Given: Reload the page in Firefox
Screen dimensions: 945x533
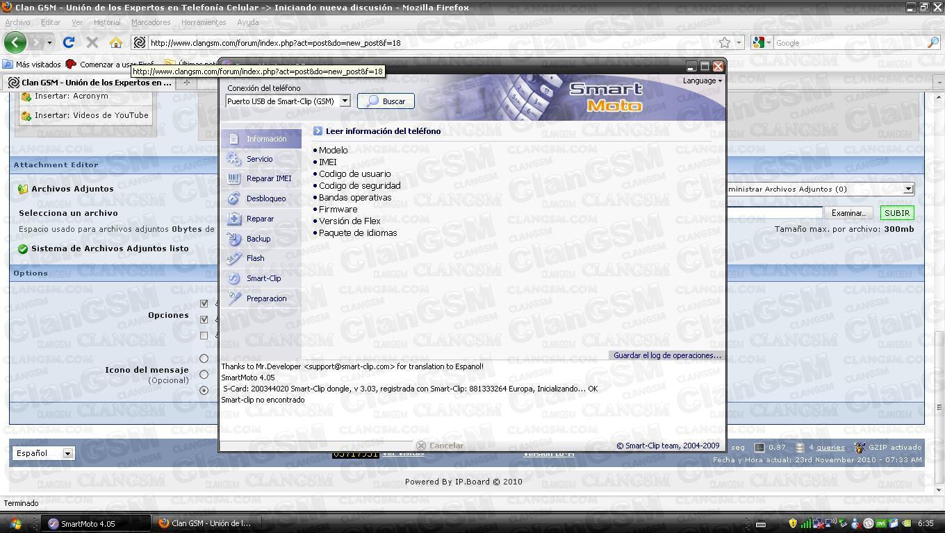Looking at the screenshot, I should pyautogui.click(x=69, y=42).
